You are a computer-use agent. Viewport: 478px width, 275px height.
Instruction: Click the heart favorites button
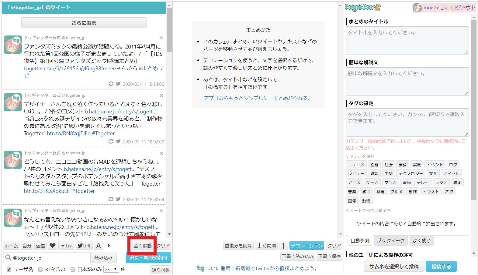tap(53, 246)
